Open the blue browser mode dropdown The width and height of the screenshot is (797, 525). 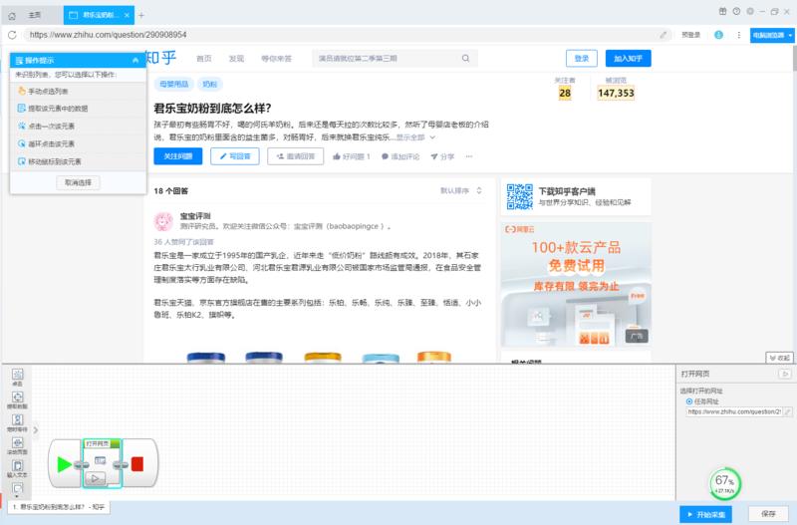coord(771,35)
